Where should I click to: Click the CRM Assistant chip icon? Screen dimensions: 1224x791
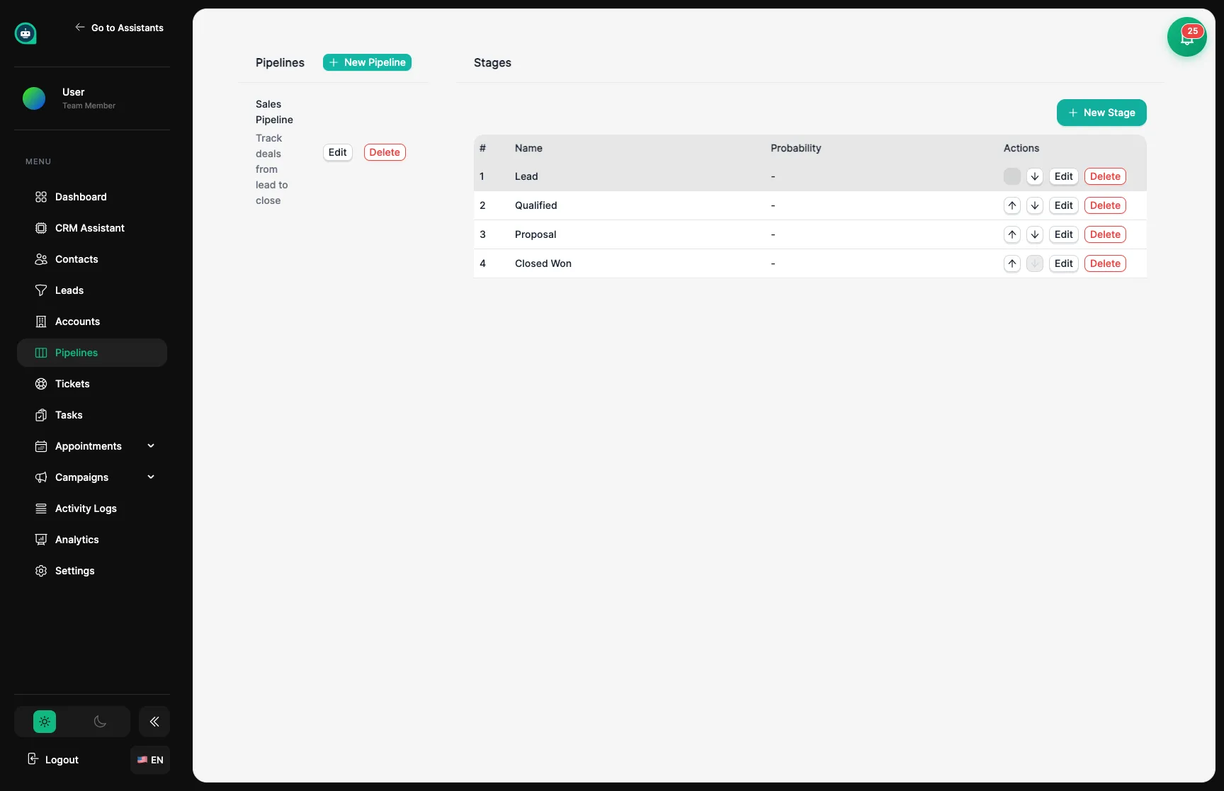[41, 228]
